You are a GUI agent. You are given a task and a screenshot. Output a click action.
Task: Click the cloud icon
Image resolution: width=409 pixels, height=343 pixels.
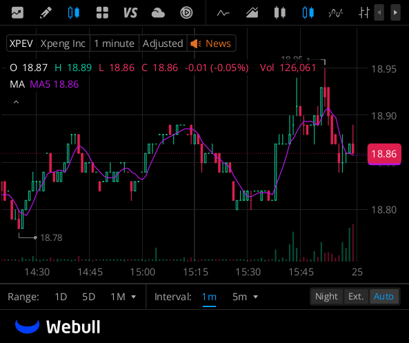(158, 12)
